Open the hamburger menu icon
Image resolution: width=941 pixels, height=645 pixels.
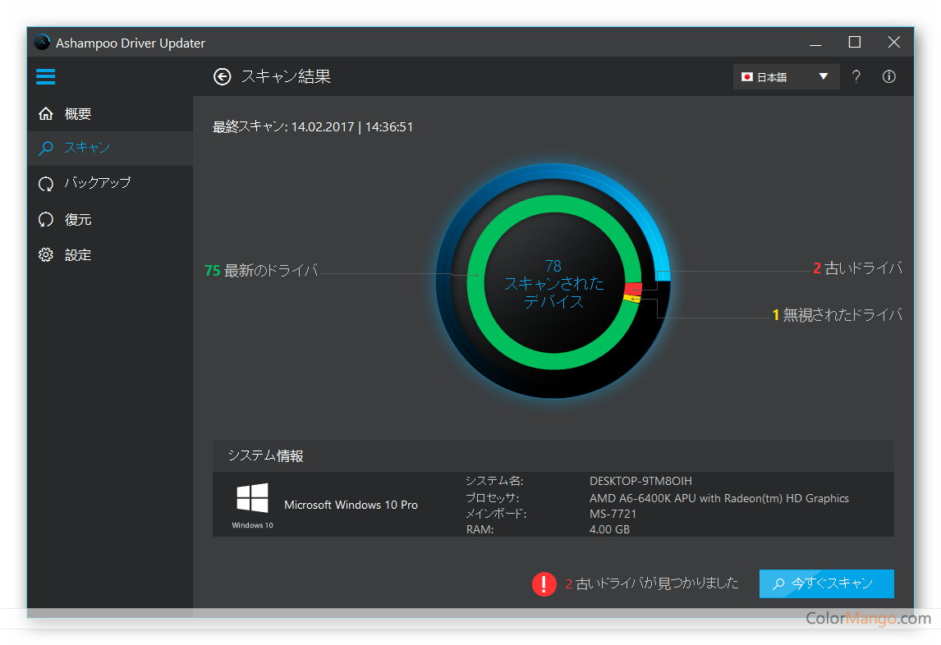click(x=46, y=77)
